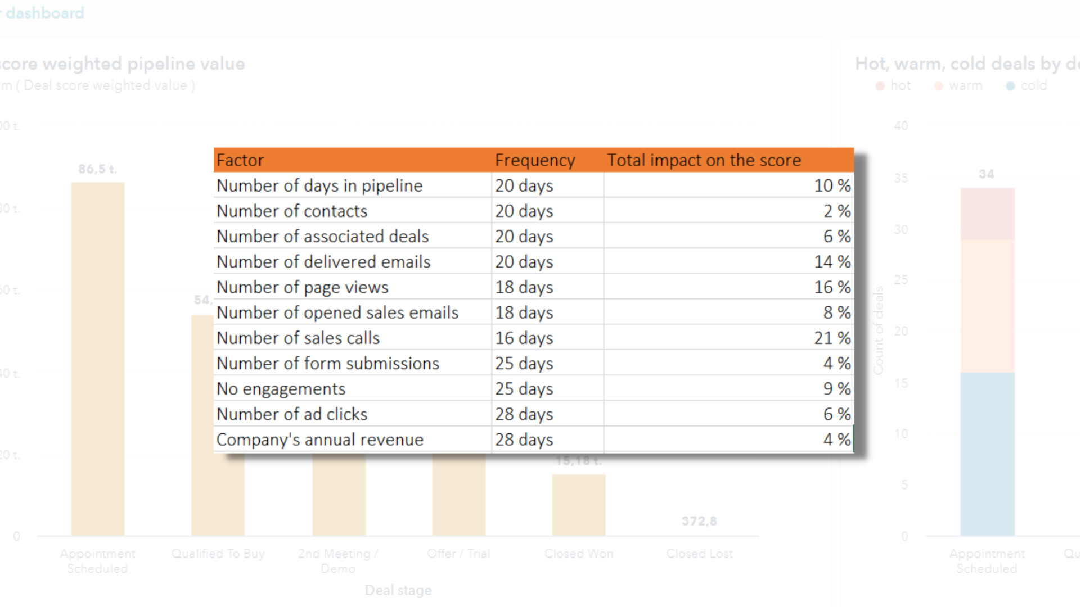This screenshot has height=607, width=1080.
Task: Select the 'Number of sales calls' table row
Action: pos(298,338)
